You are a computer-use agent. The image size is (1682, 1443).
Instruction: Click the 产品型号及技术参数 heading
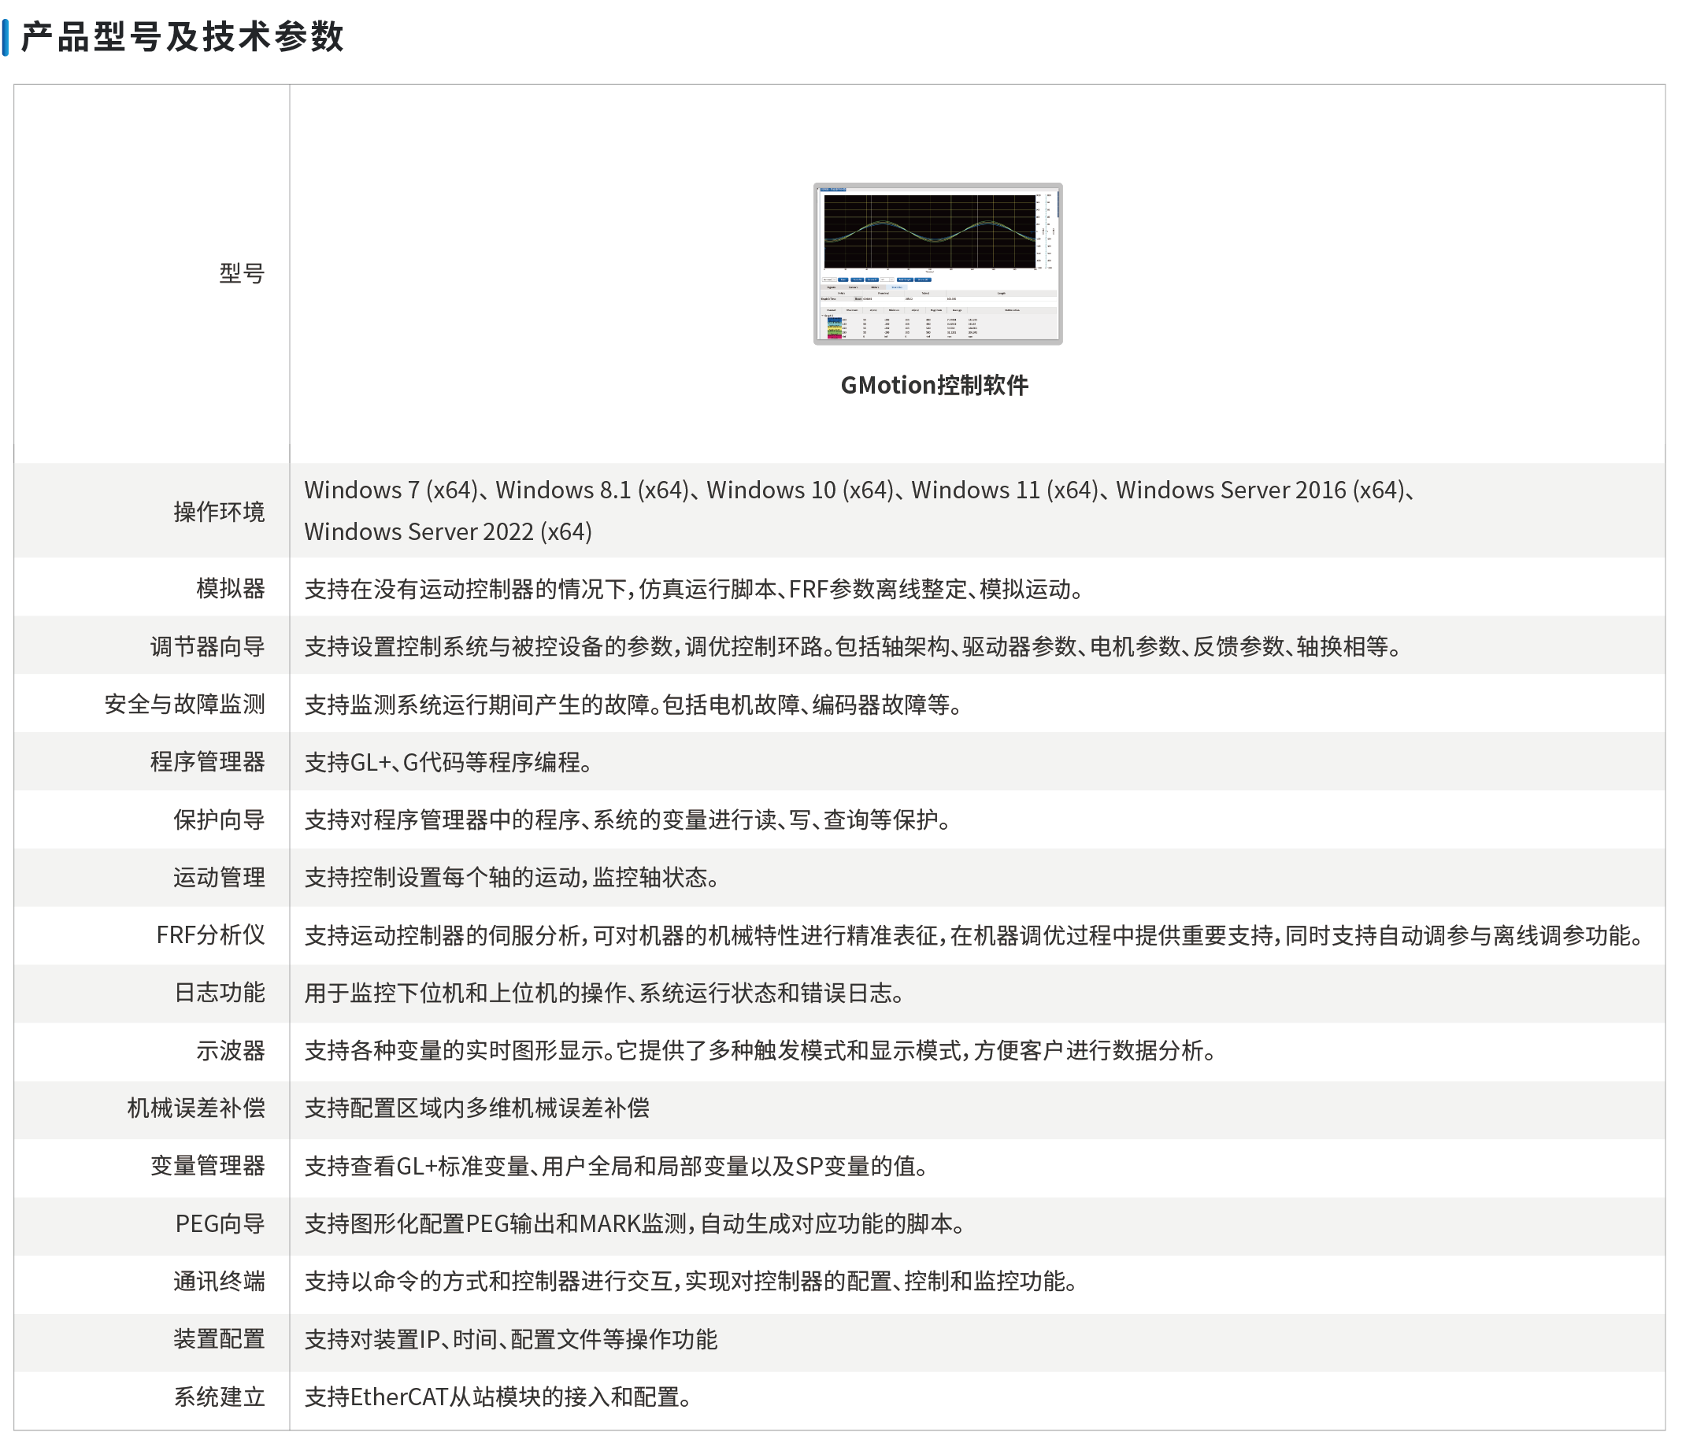coord(183,37)
